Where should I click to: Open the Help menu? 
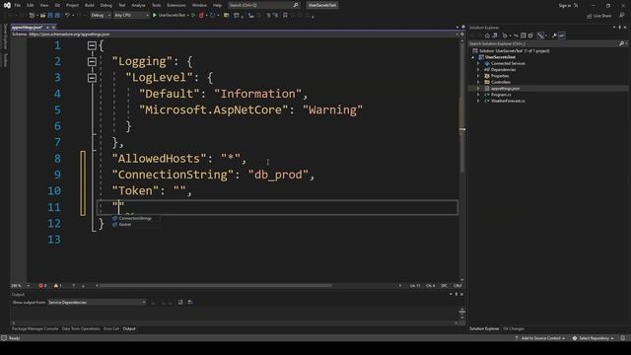pos(217,5)
